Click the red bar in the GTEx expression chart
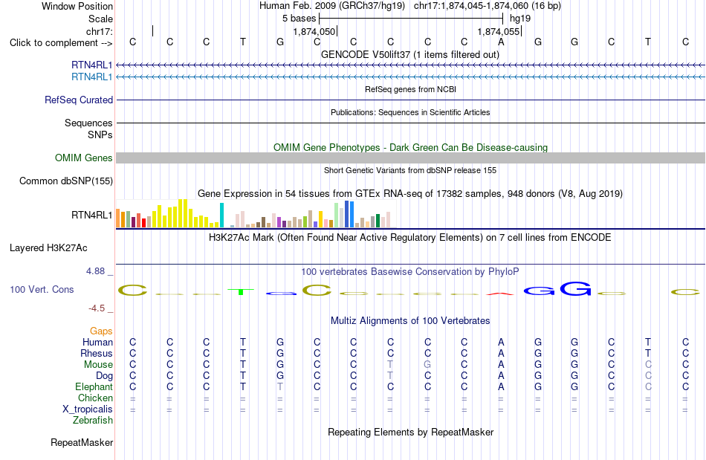Image resolution: width=706 pixels, height=460 pixels. [143, 223]
